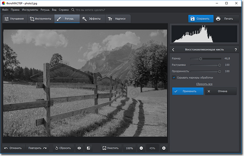Click the search field Что вы хотите сделать

tap(94, 10)
